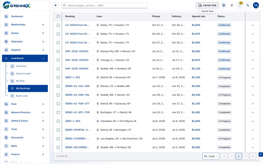Viewport: 263px width, 164px height.
Task: Toggle the light/dark theme sun icon
Action: pyautogui.click(x=232, y=5)
